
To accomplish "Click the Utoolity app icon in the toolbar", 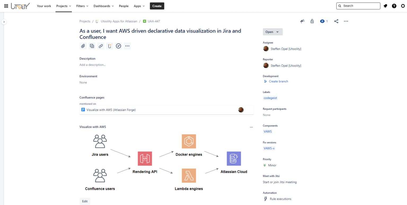I will pyautogui.click(x=109, y=46).
